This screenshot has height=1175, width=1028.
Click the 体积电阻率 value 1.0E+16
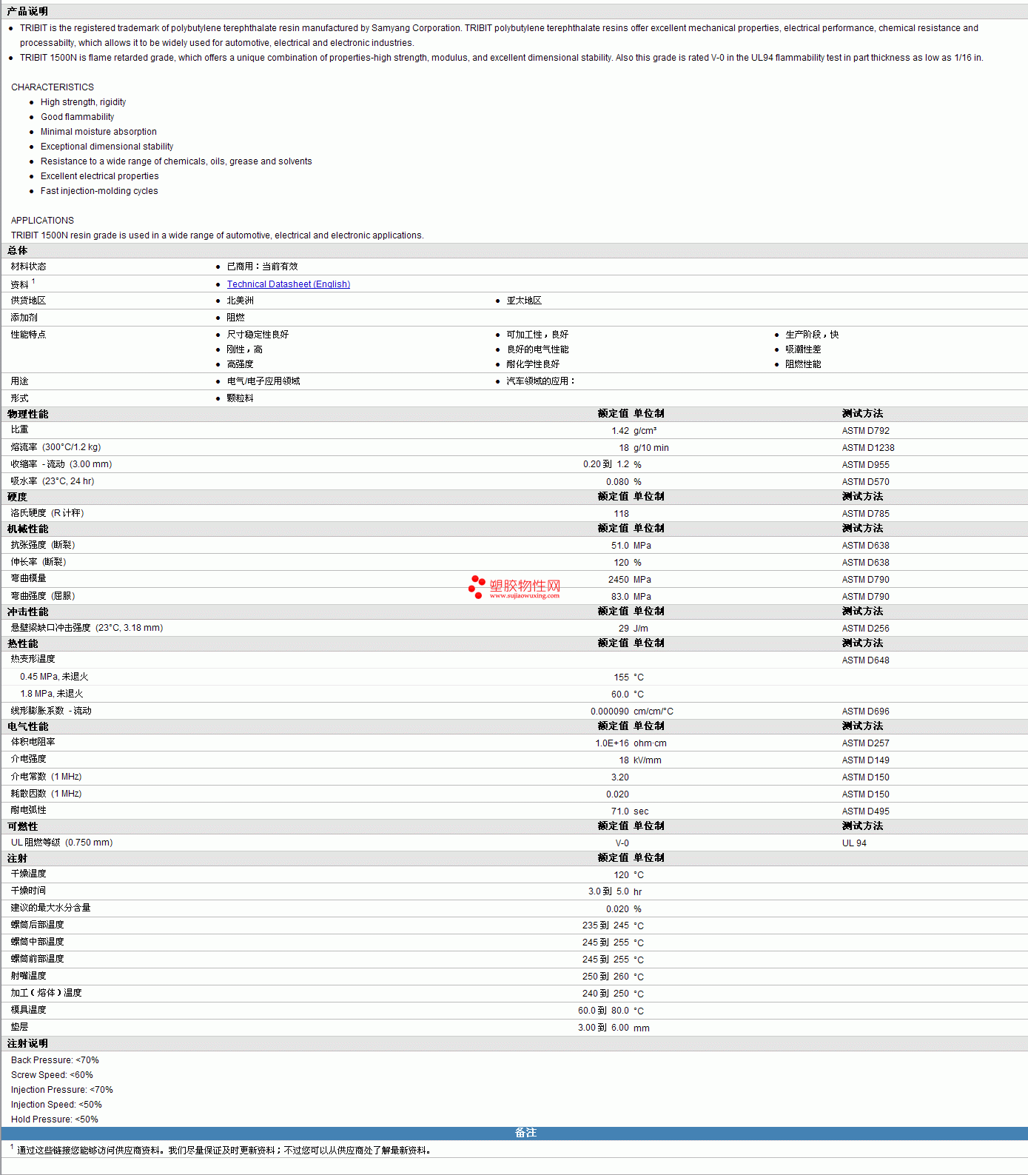pos(612,743)
